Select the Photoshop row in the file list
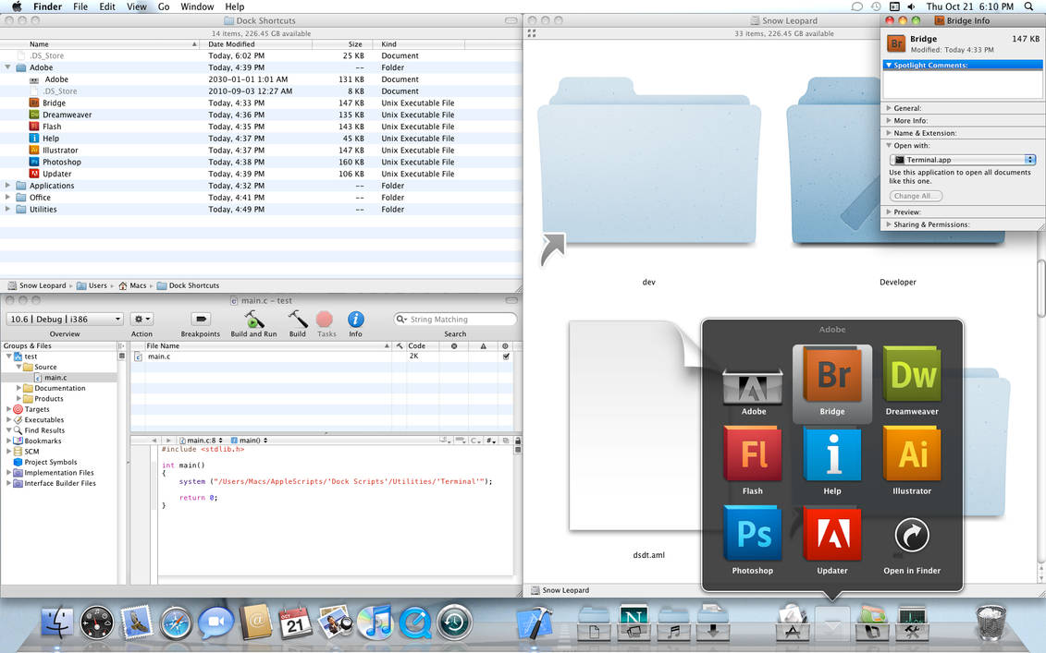Screen dimensions: 1046x653 pos(261,162)
